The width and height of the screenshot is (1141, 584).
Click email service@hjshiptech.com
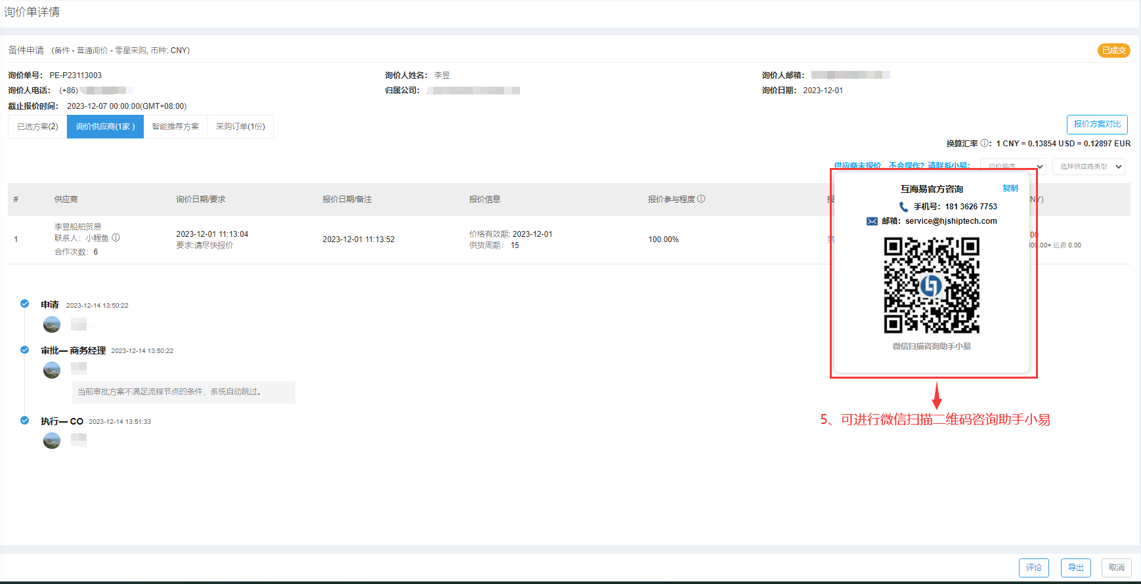coord(951,221)
